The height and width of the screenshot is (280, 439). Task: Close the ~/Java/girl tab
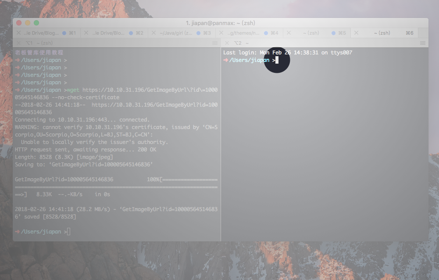[x=153, y=33]
